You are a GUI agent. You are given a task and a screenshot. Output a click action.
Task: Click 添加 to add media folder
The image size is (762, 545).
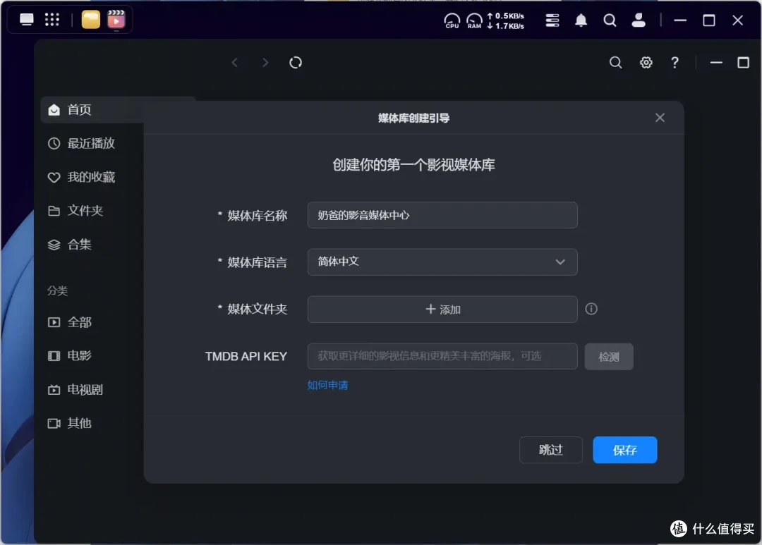click(x=442, y=310)
